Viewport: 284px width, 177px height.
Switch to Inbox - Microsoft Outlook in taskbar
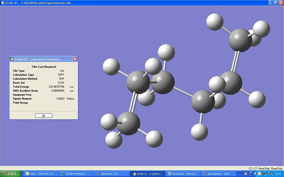point(42,174)
